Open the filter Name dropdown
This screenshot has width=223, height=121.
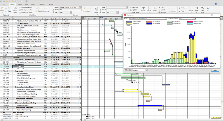coord(127,7)
